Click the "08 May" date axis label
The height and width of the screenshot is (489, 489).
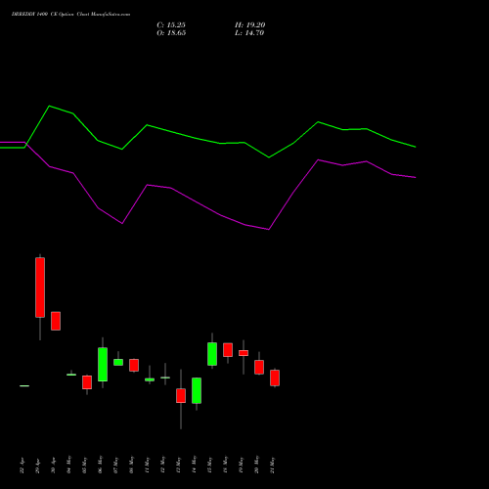click(131, 465)
